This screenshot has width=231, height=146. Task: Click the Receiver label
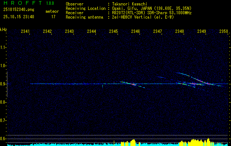75,13
